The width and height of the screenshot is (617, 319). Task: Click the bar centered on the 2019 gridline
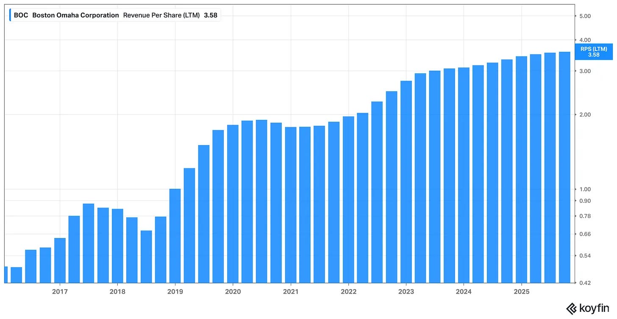coord(175,236)
